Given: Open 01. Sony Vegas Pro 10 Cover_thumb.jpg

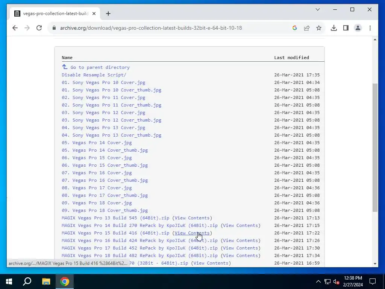Looking at the screenshot, I should pos(111,90).
